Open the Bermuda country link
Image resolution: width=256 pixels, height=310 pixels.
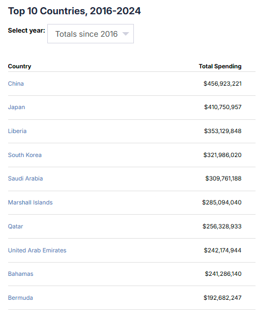tap(20, 298)
